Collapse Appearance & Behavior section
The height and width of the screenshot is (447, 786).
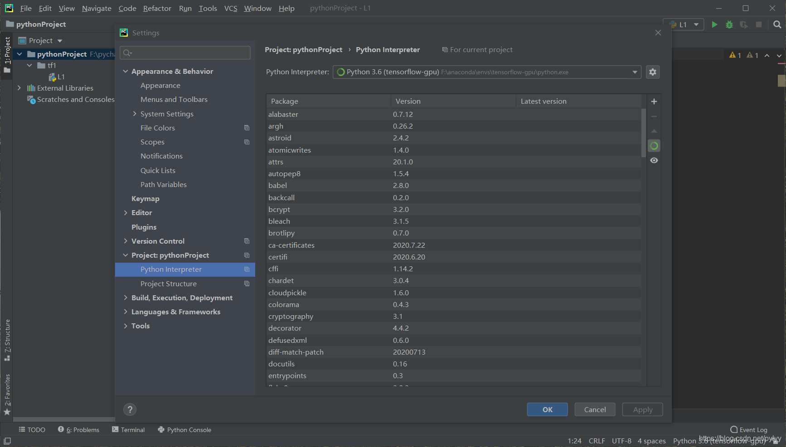[126, 71]
